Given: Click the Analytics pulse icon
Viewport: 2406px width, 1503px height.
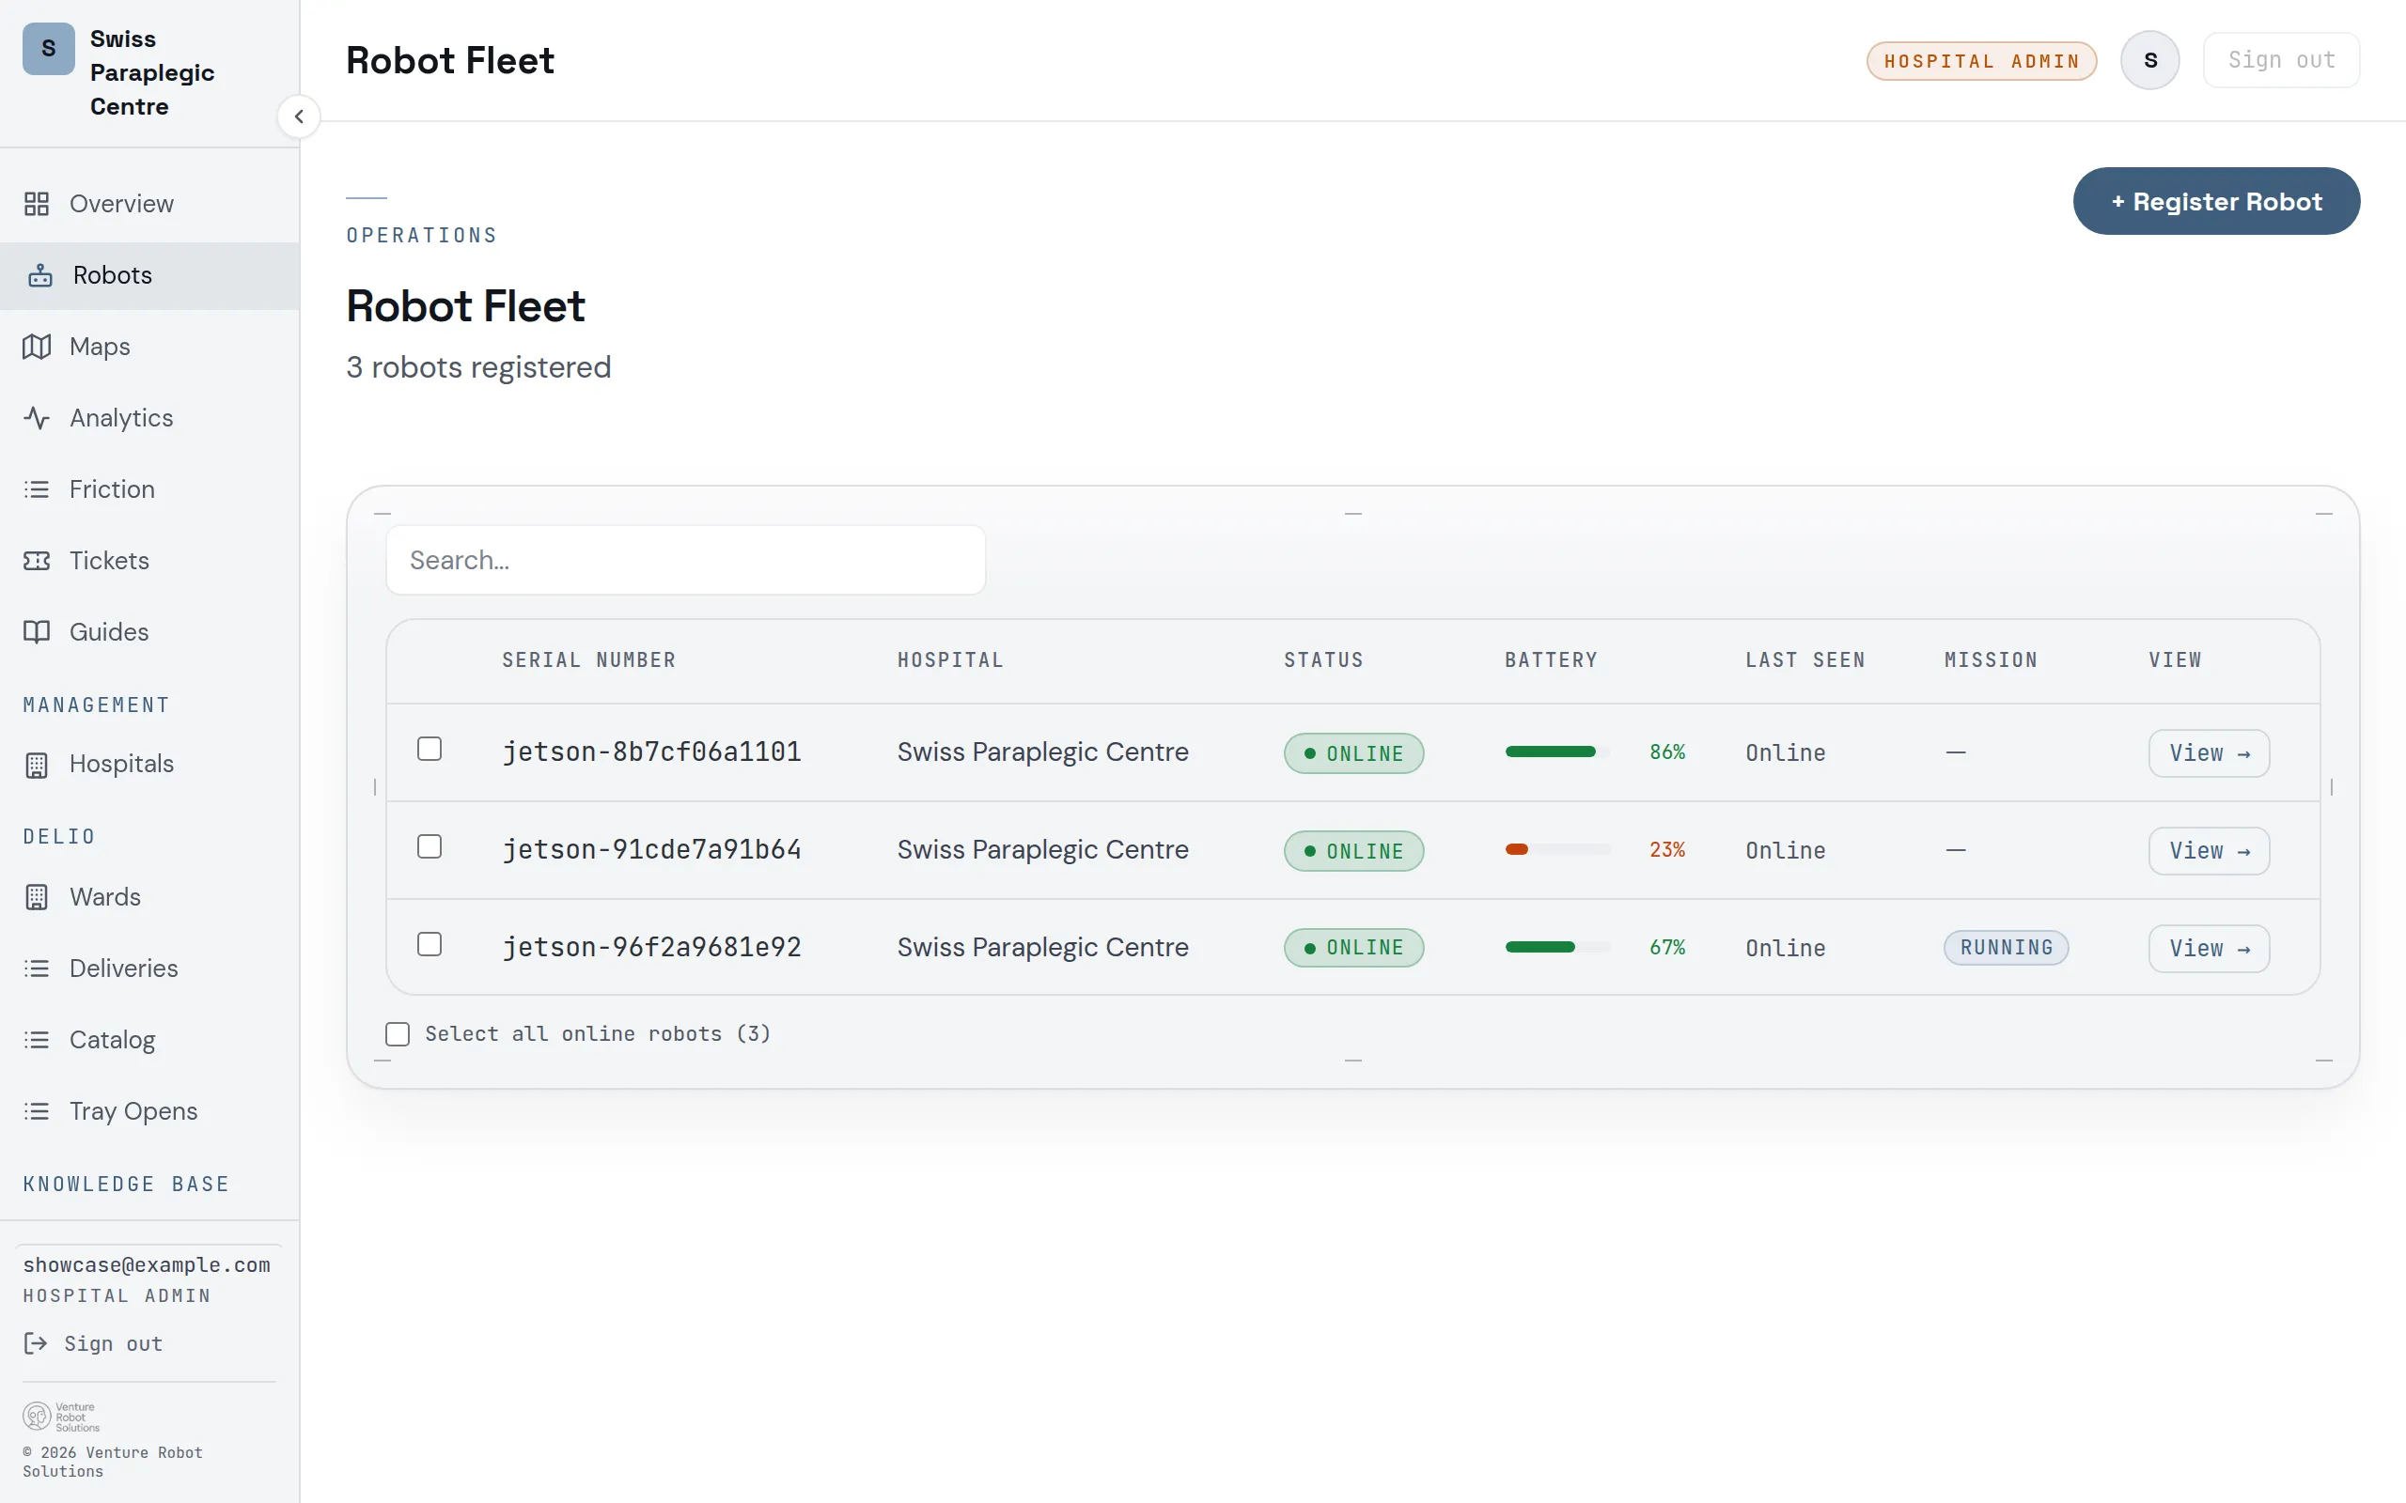Looking at the screenshot, I should pyautogui.click(x=37, y=419).
